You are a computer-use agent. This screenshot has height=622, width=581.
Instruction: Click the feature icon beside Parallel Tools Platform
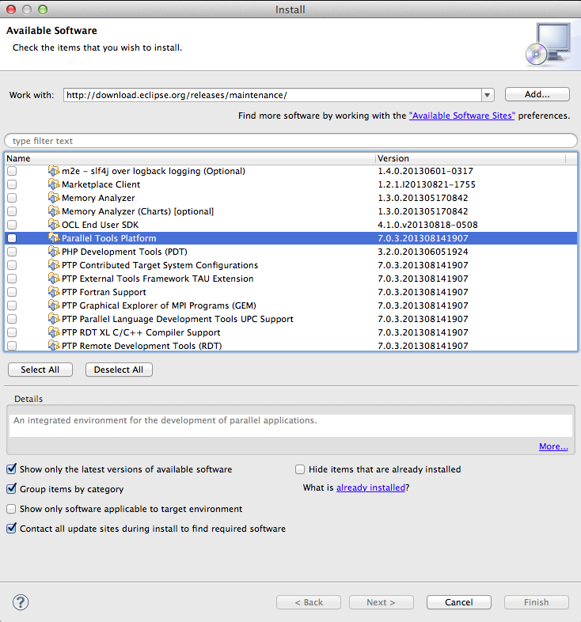(54, 238)
